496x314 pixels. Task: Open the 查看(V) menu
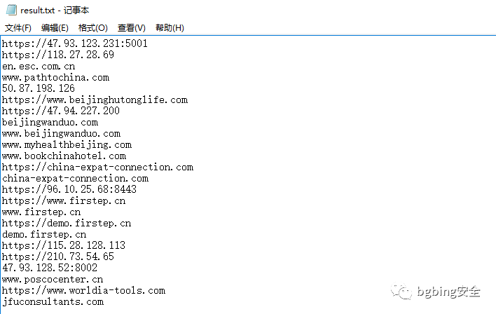132,28
